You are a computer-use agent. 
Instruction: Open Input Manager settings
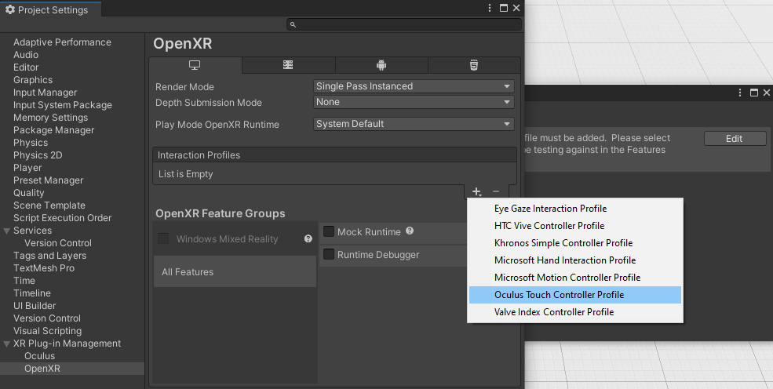45,93
